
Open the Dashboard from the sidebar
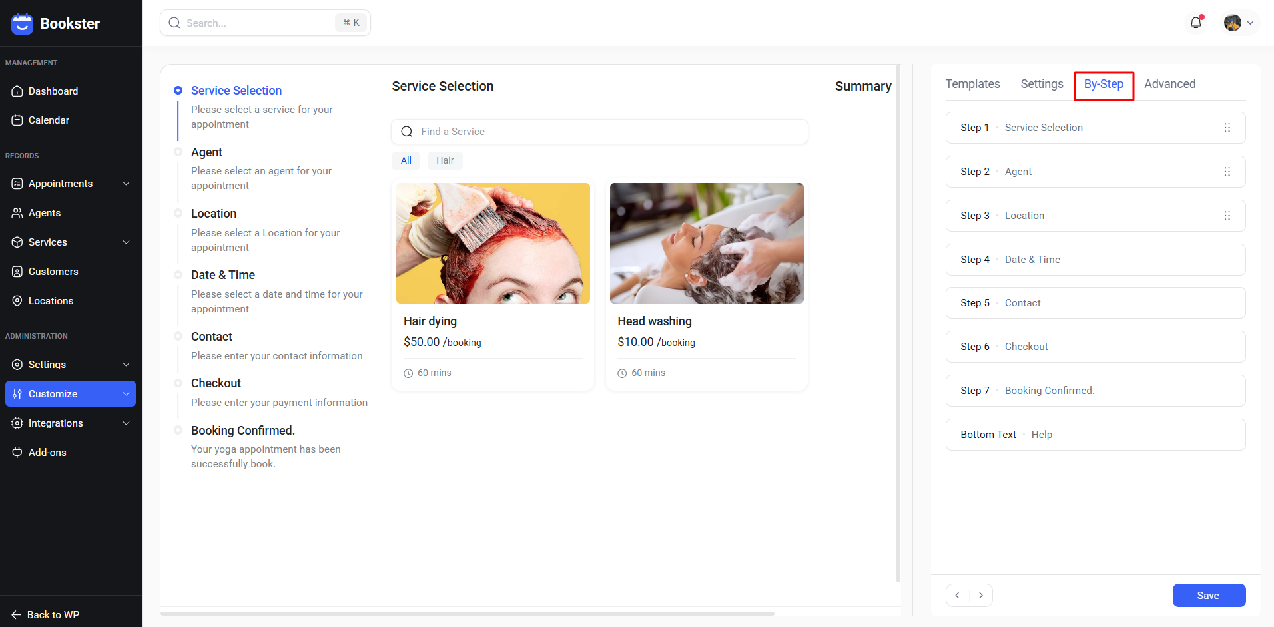(x=53, y=91)
